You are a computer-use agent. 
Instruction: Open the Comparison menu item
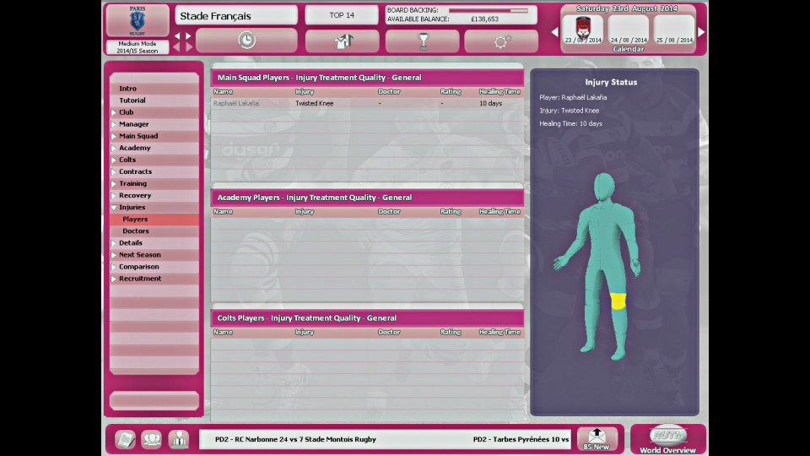tap(154, 267)
